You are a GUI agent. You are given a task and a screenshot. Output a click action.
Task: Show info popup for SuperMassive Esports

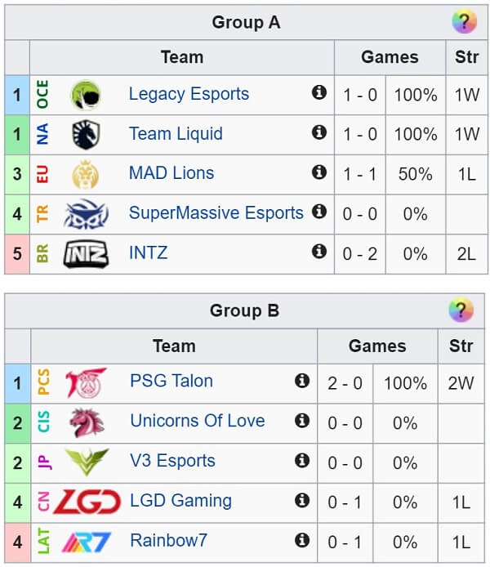click(x=319, y=212)
